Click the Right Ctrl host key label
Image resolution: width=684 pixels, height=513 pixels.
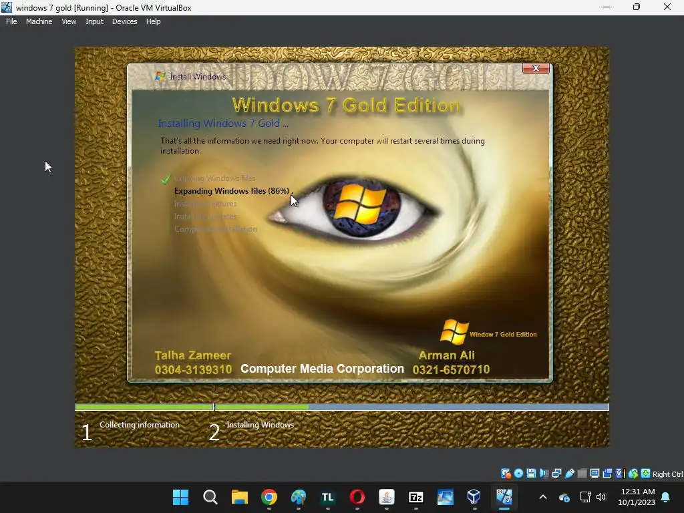tap(668, 474)
